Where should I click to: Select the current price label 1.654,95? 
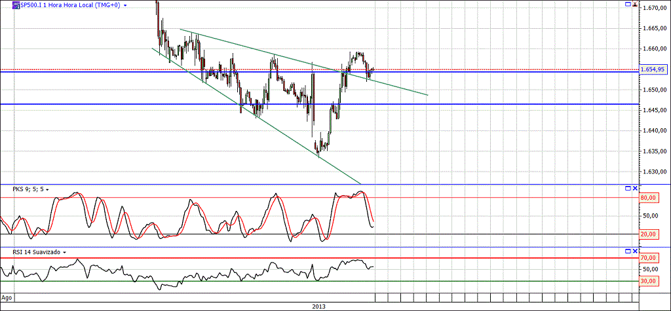[655, 69]
